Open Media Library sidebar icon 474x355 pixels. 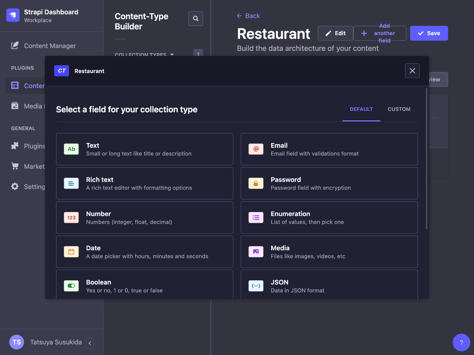pyautogui.click(x=15, y=105)
